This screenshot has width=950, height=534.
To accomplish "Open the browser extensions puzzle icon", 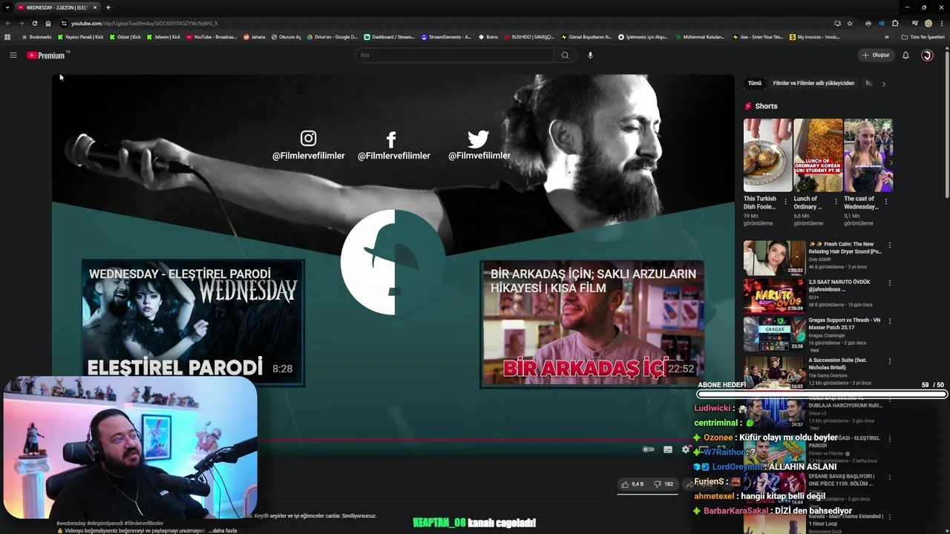I will (895, 23).
